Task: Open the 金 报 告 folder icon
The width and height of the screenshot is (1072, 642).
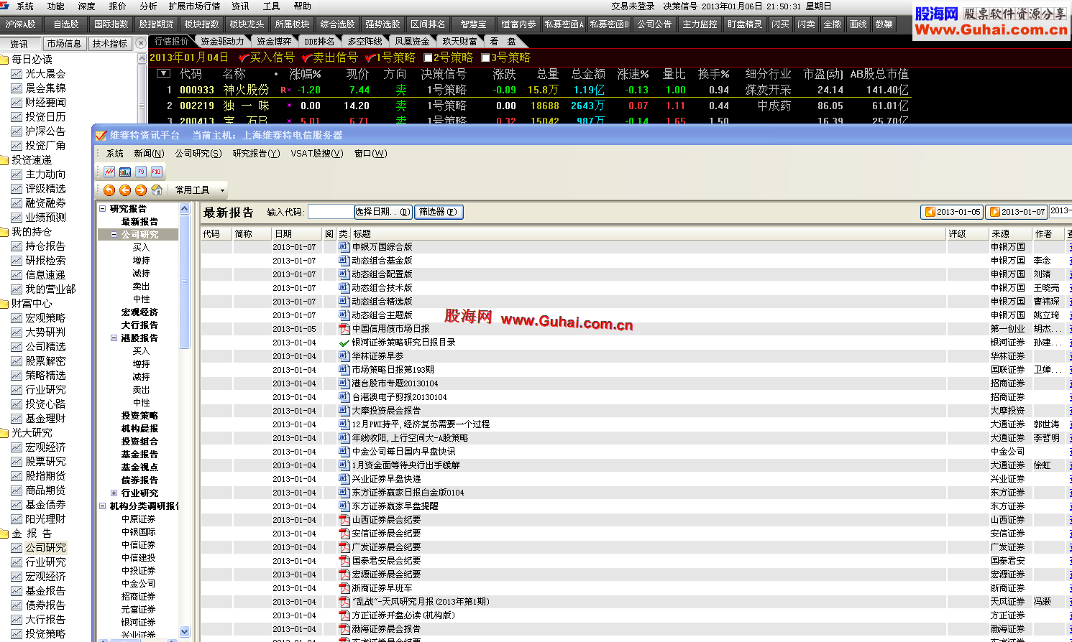Action: pyautogui.click(x=4, y=534)
